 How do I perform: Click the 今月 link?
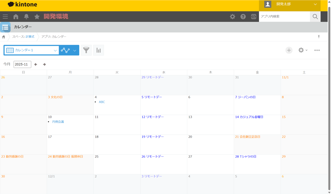click(7, 64)
